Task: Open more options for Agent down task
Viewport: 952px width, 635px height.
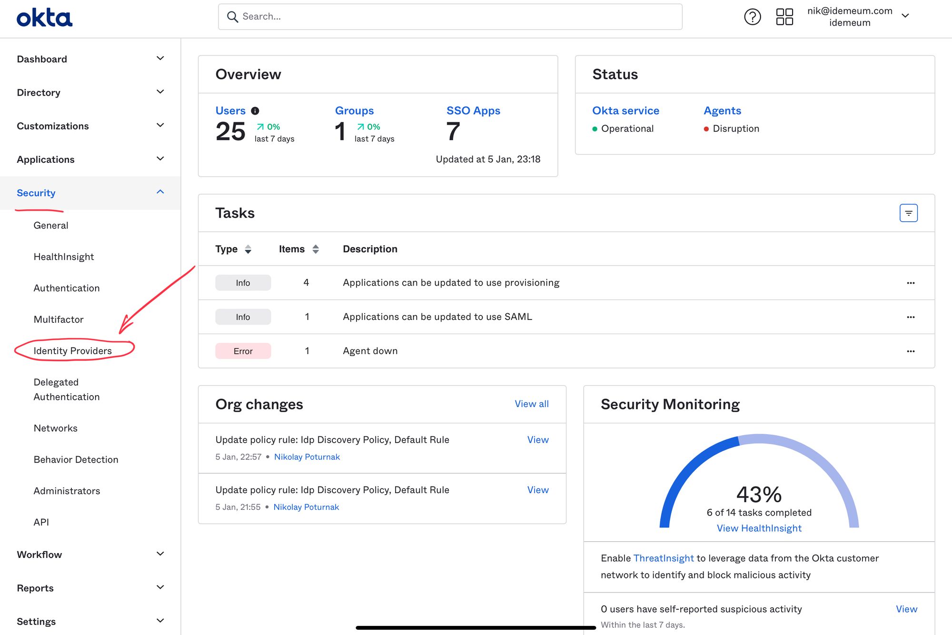Action: click(x=911, y=351)
